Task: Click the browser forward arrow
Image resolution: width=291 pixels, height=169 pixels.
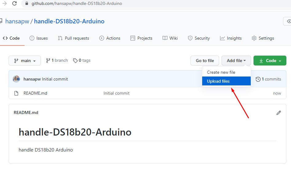Action: pos(4,3)
